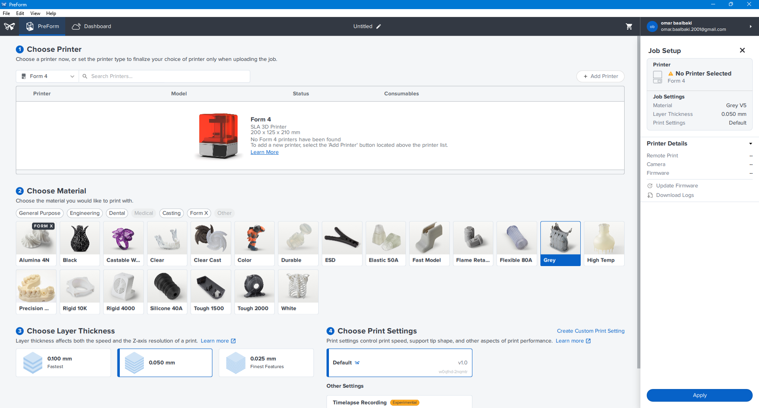Select the Color material
This screenshot has height=408, width=759.
[x=255, y=244]
